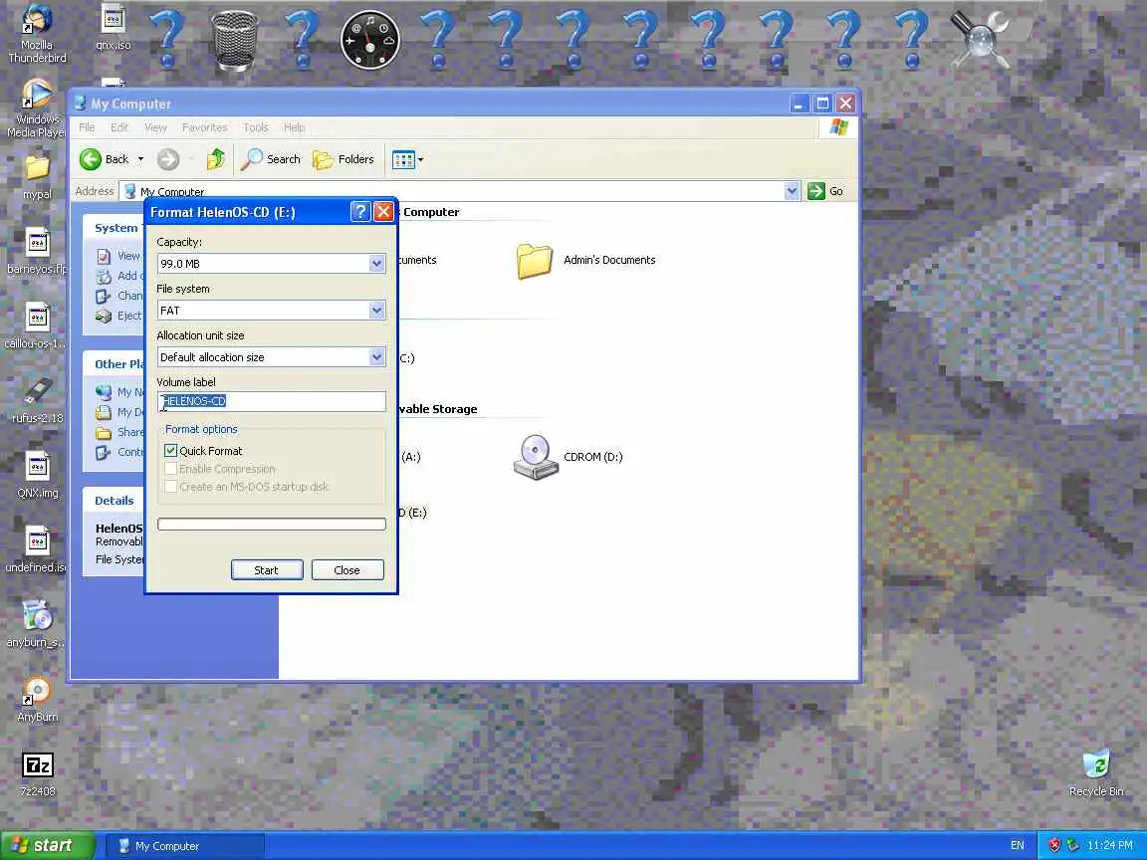Click Safely Remove Hardware tray icon

1072,845
